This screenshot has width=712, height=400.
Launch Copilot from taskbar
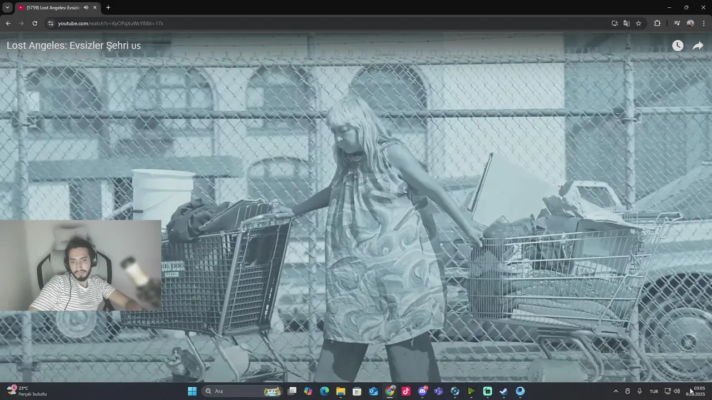(308, 391)
